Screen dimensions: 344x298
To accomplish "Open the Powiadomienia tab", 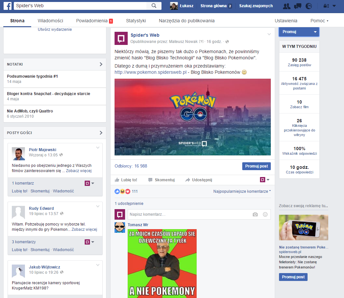I will click(x=94, y=21).
